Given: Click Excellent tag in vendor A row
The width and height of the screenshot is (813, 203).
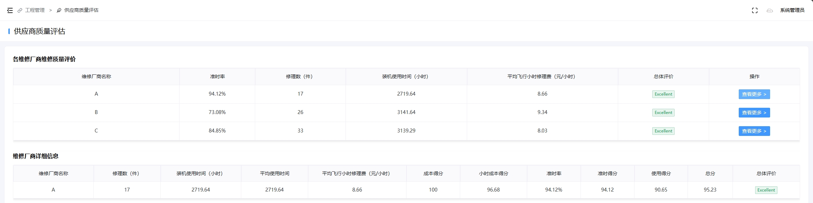Looking at the screenshot, I should click(663, 94).
